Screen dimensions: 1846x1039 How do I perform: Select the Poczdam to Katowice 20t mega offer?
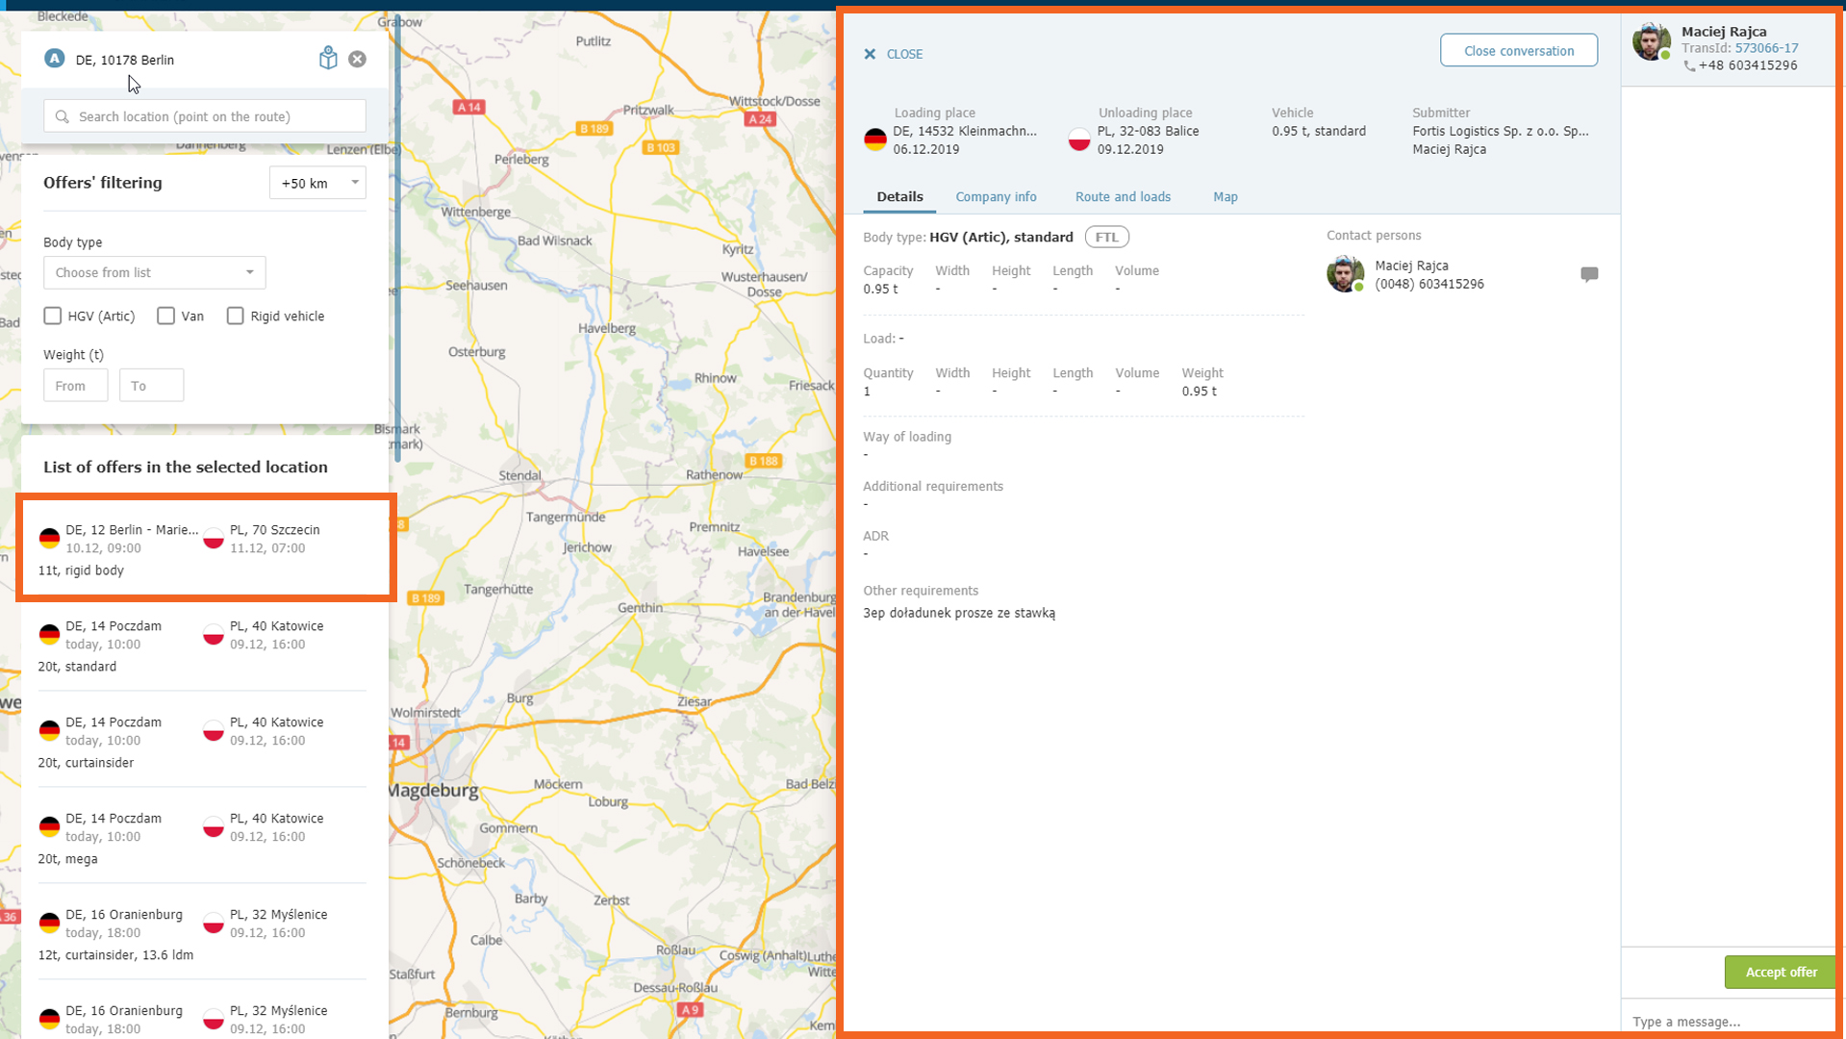(203, 837)
